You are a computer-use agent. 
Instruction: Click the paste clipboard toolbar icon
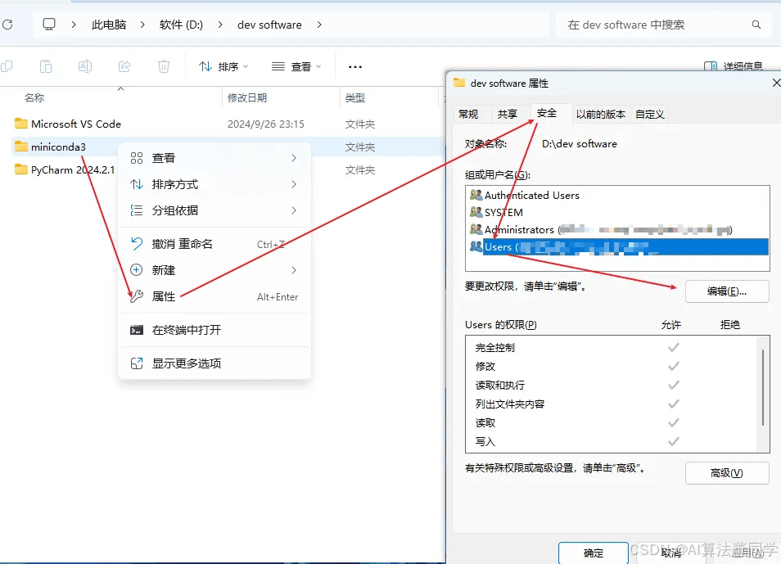tap(45, 66)
